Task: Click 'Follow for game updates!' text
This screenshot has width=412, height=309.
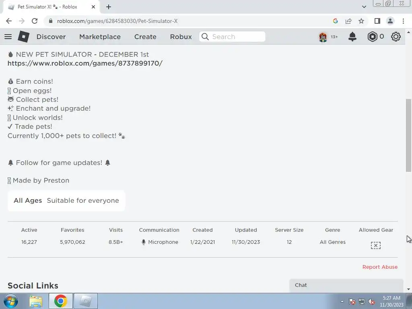Action: 59,163
